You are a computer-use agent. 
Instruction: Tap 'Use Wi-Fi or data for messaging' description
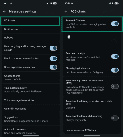(86, 26)
